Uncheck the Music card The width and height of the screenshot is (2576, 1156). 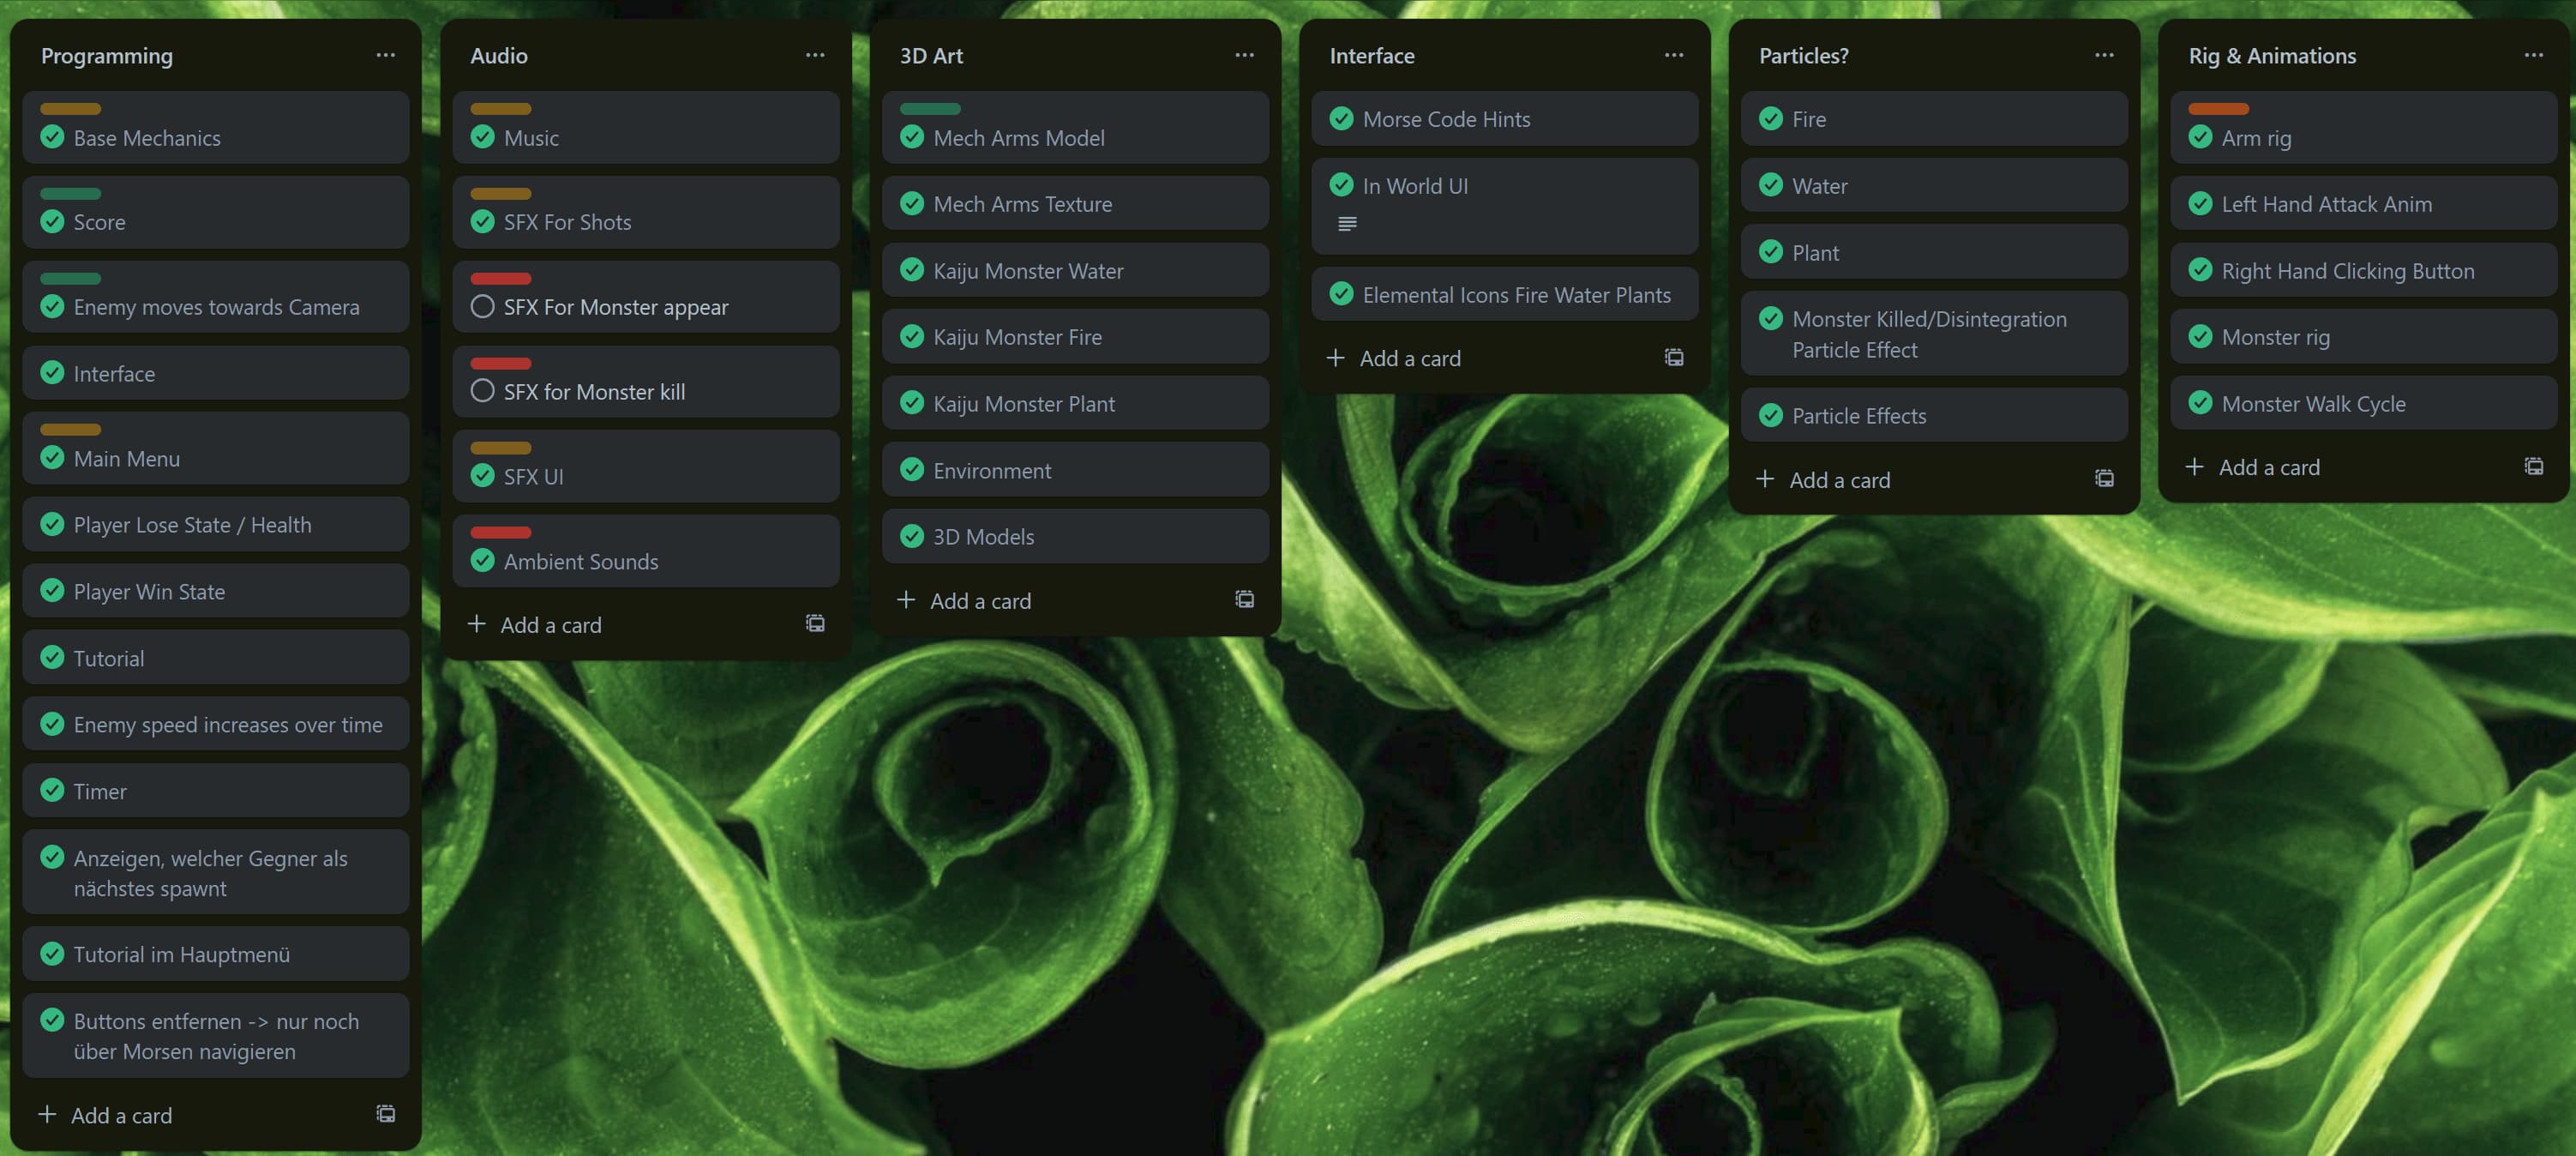482,137
